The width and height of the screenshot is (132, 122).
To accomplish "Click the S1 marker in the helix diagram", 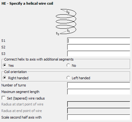I will [x=68, y=31].
